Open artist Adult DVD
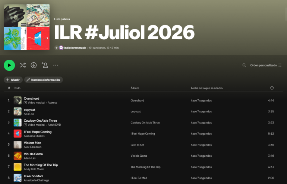 click(x=54, y=125)
